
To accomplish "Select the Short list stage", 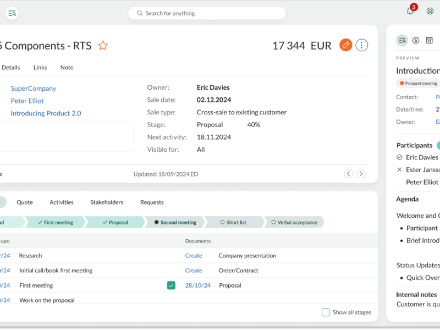I will click(x=233, y=222).
